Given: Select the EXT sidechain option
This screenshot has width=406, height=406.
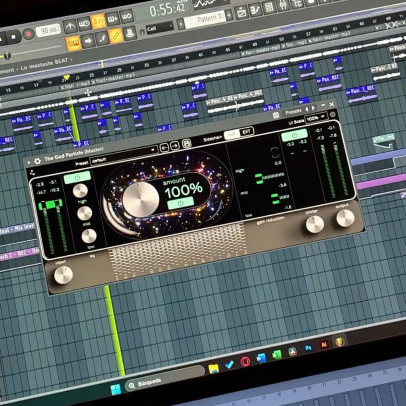Looking at the screenshot, I should (x=247, y=132).
